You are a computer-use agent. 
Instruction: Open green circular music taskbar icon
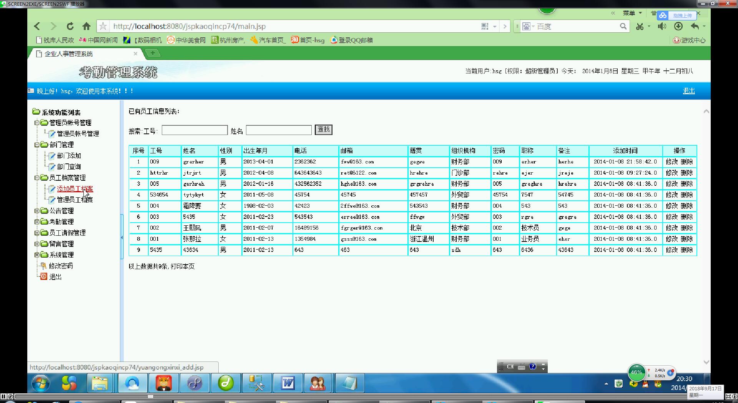226,383
